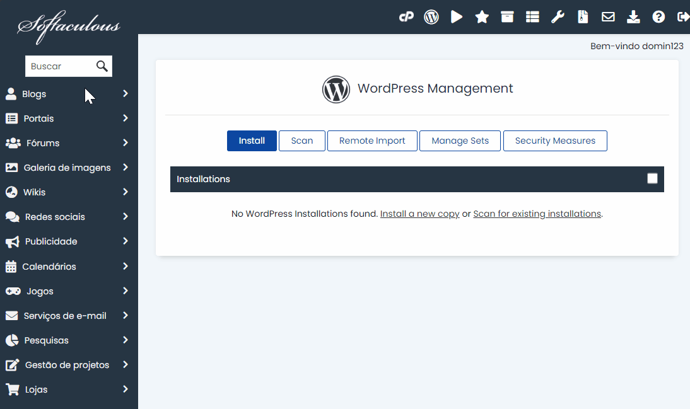Expand the Blogs category chevron
Viewport: 690px width, 409px height.
click(x=126, y=94)
